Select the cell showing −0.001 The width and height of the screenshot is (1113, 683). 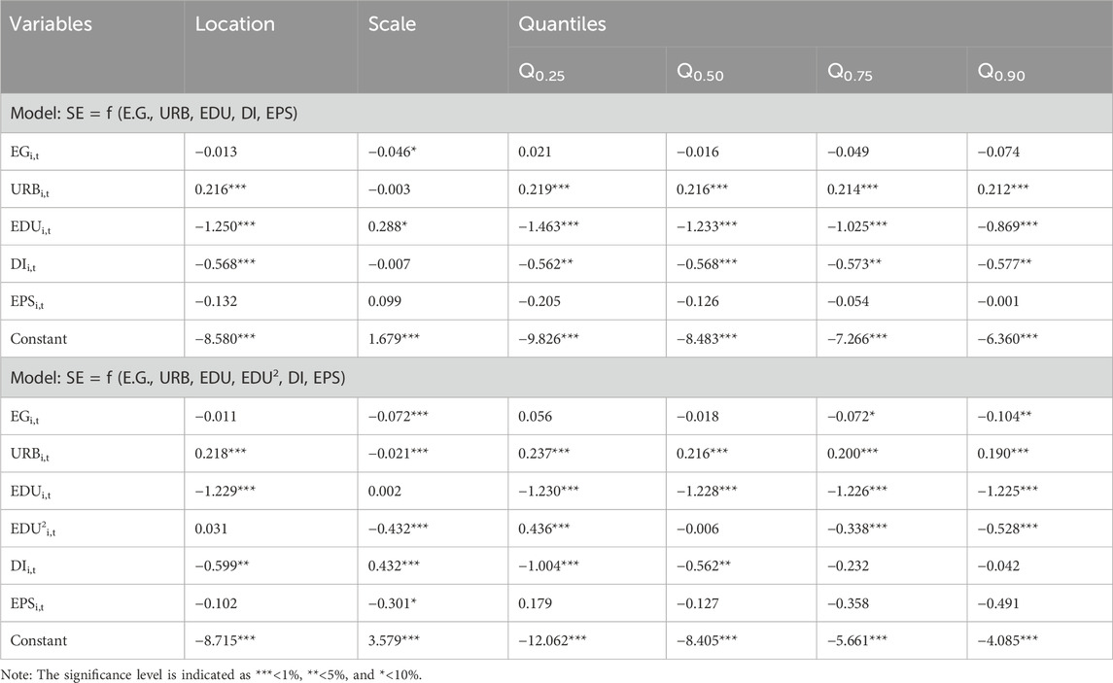[998, 301]
